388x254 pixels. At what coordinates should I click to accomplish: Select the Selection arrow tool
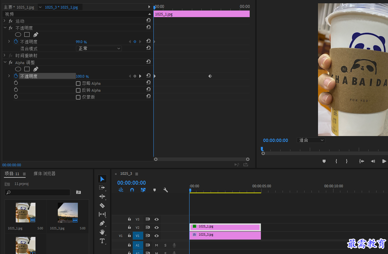(102, 179)
